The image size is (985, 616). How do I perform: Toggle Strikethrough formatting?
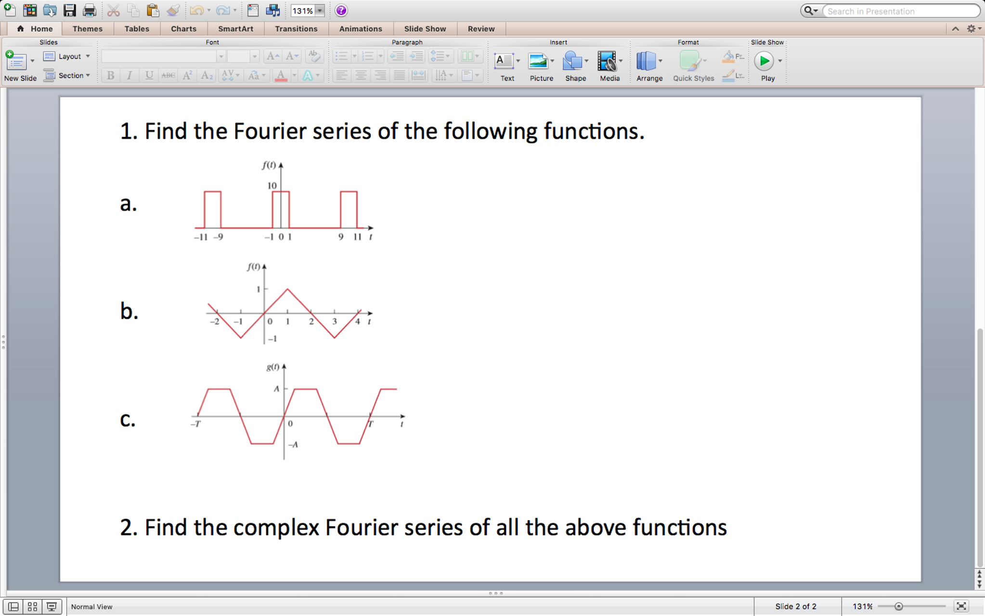point(168,75)
